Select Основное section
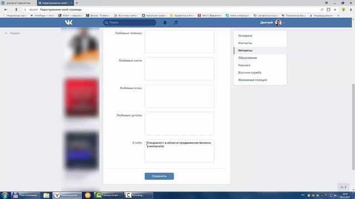 pyautogui.click(x=260, y=35)
